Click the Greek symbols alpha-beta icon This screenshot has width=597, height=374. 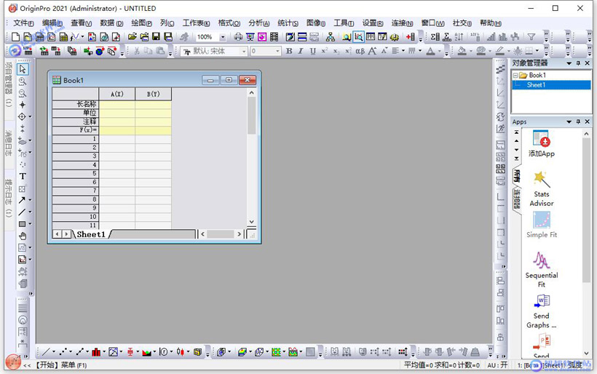click(360, 51)
